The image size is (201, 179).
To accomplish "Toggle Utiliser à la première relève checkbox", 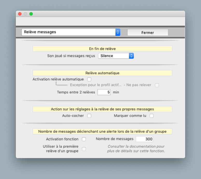I will pyautogui.click(x=84, y=149).
